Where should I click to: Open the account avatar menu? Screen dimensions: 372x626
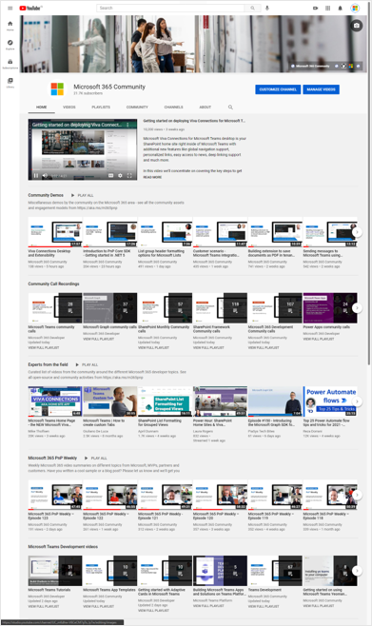(x=355, y=8)
